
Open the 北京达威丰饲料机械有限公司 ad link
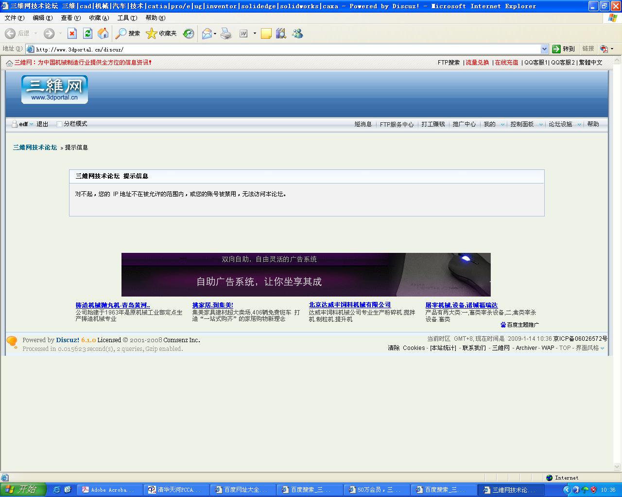click(x=350, y=305)
